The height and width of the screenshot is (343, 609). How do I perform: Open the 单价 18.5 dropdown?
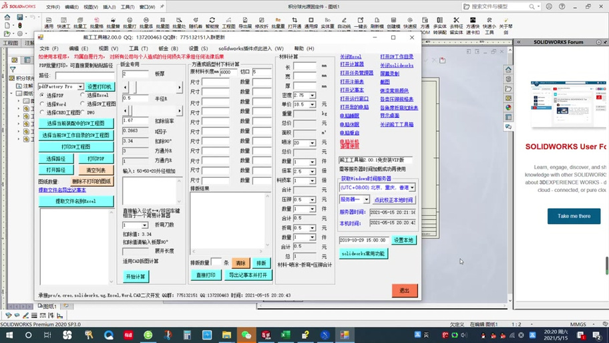click(313, 104)
